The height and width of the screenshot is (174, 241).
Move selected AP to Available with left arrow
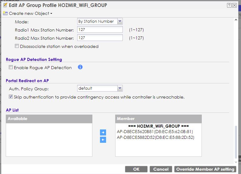click(103, 140)
